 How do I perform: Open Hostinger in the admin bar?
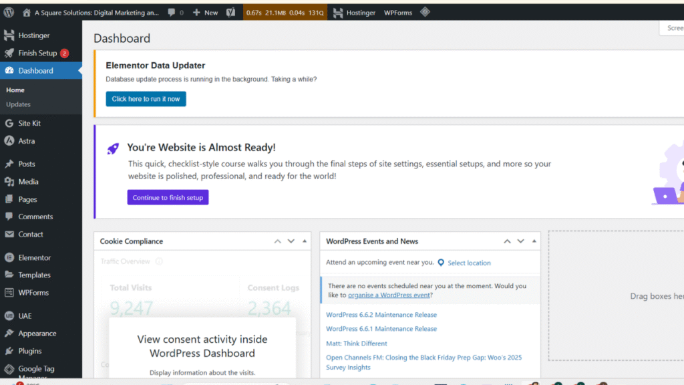coord(354,13)
